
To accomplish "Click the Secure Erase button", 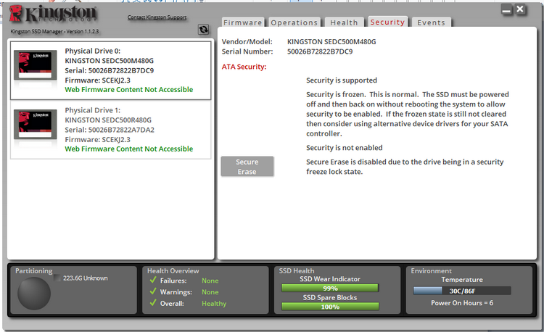I will (x=247, y=167).
